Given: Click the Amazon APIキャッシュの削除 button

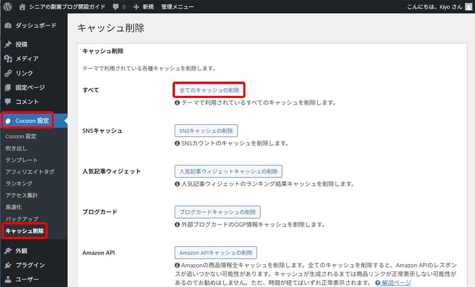Looking at the screenshot, I should click(216, 253).
